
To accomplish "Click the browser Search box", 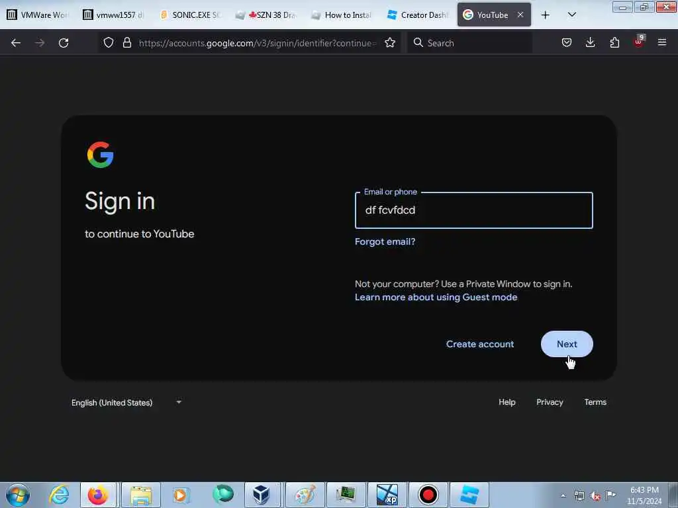I will pyautogui.click(x=469, y=43).
